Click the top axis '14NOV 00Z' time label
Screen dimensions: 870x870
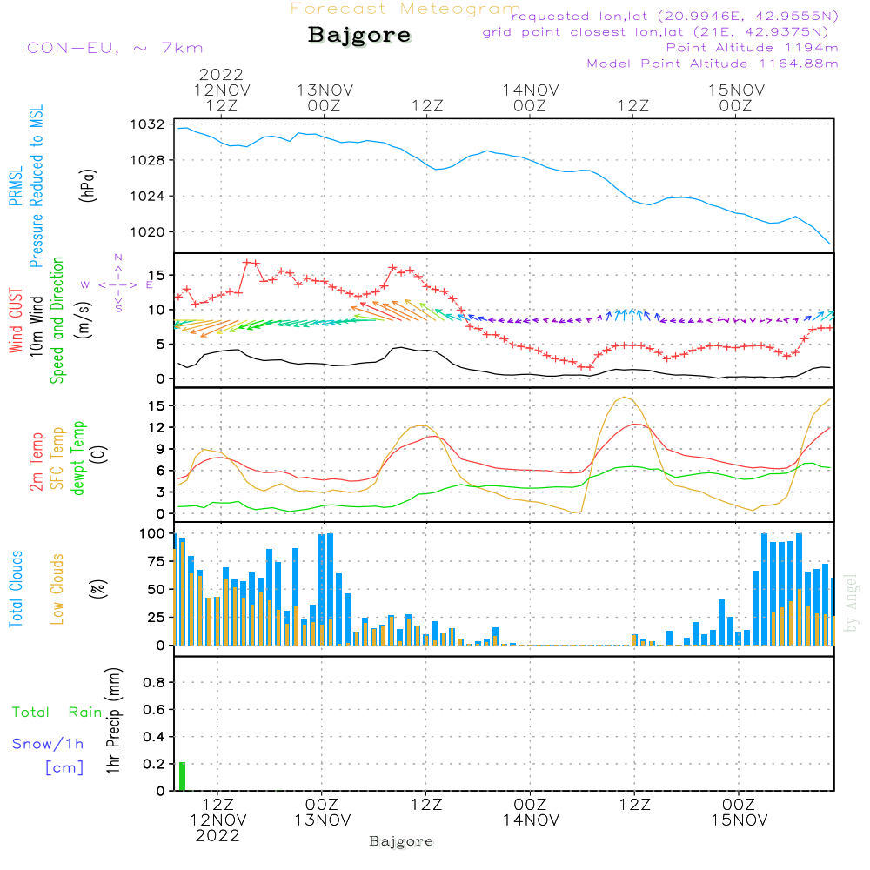[531, 97]
